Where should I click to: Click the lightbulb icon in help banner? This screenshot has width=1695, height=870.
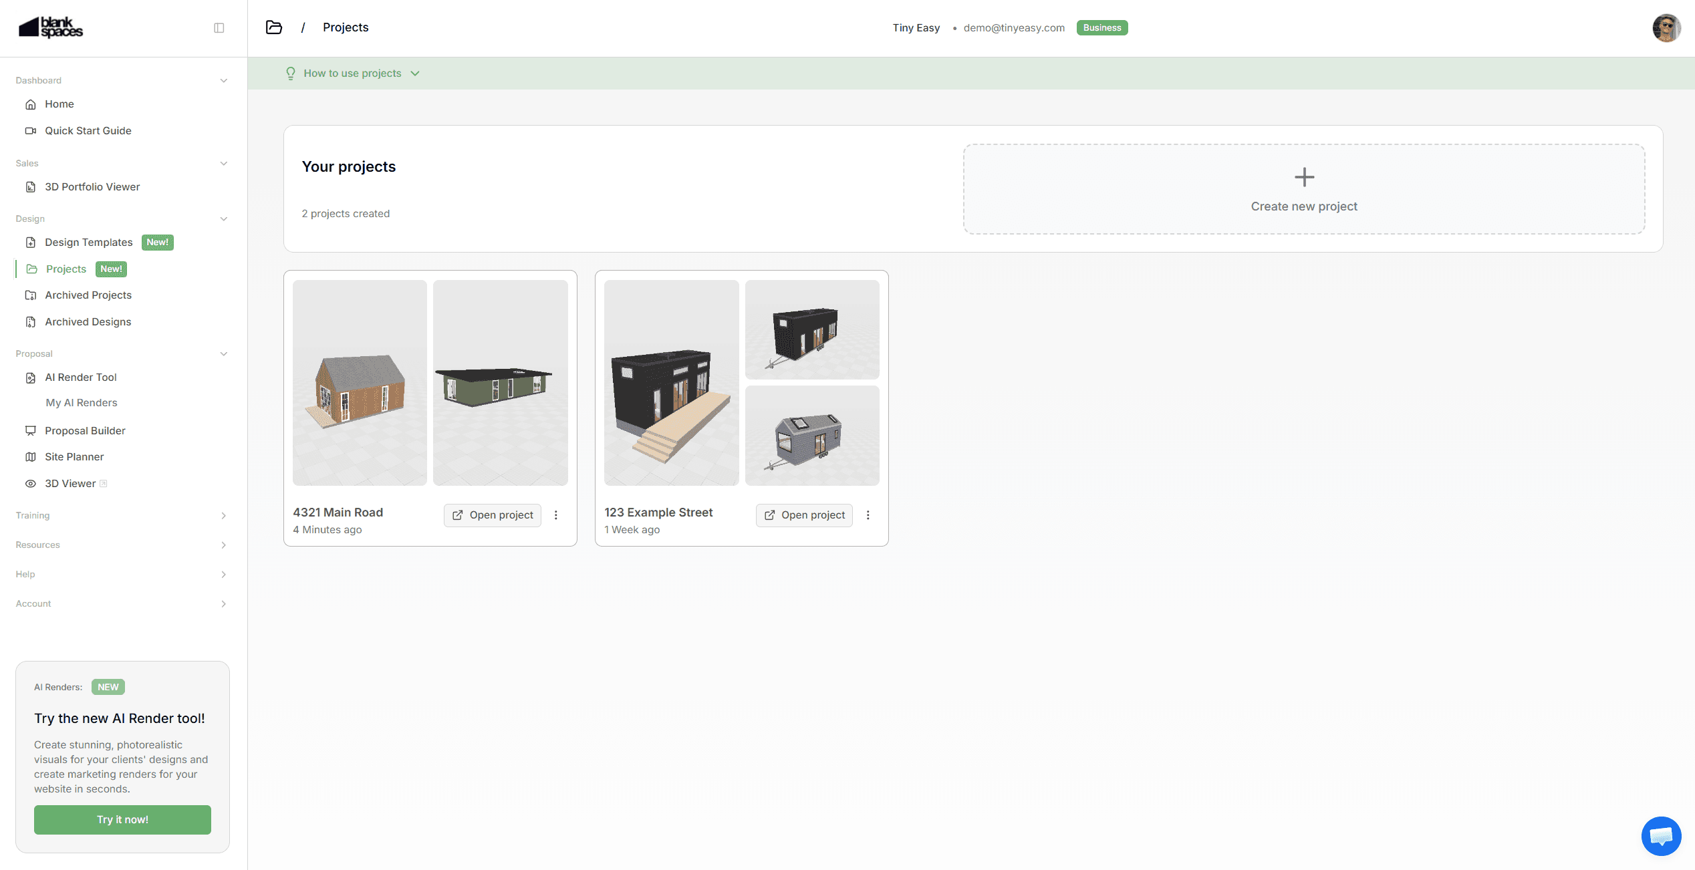point(290,74)
